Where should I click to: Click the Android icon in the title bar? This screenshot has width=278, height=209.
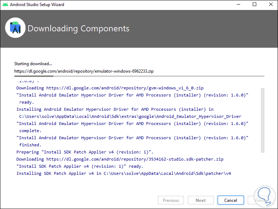tap(5, 5)
